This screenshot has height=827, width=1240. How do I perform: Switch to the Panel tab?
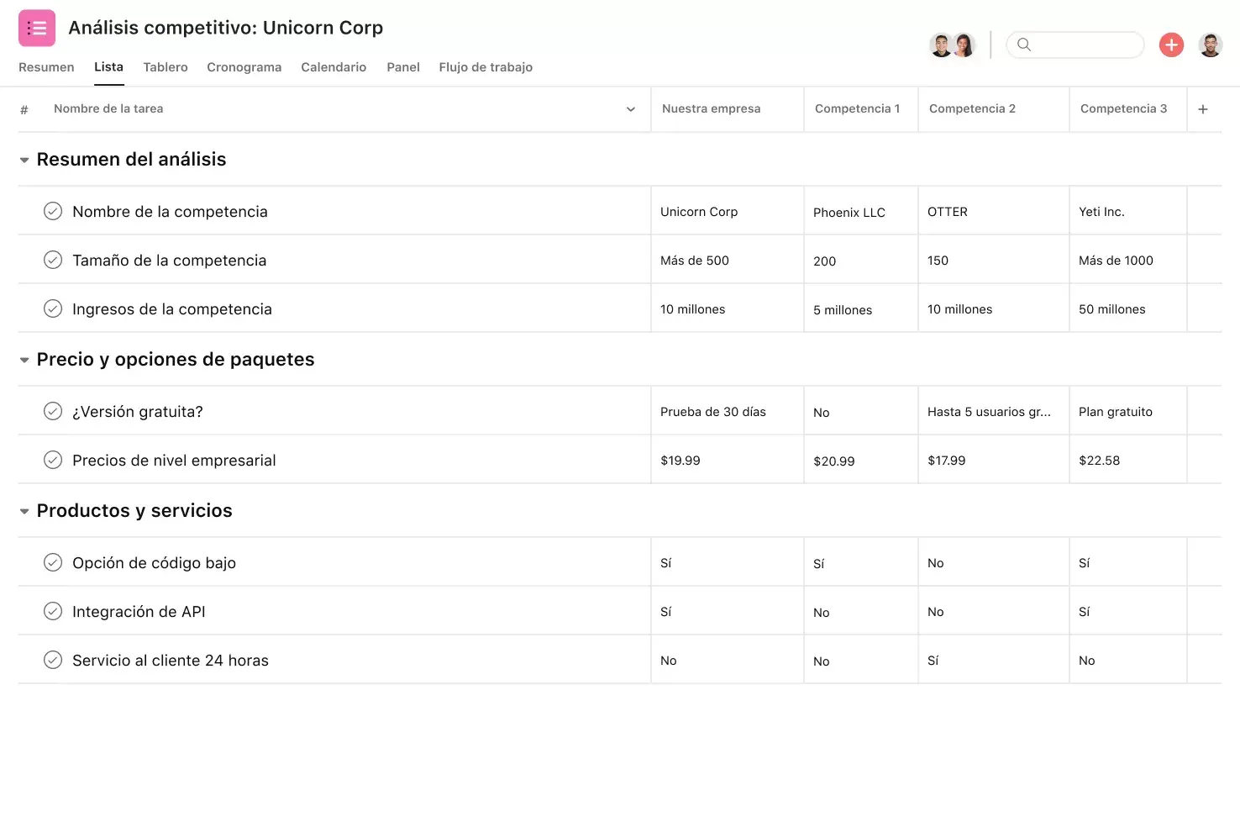[403, 67]
